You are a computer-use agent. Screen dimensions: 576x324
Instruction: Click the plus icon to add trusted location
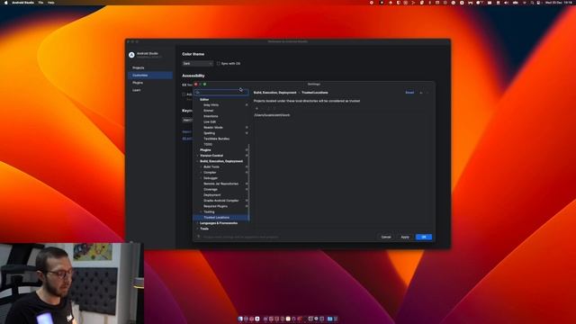[256, 108]
